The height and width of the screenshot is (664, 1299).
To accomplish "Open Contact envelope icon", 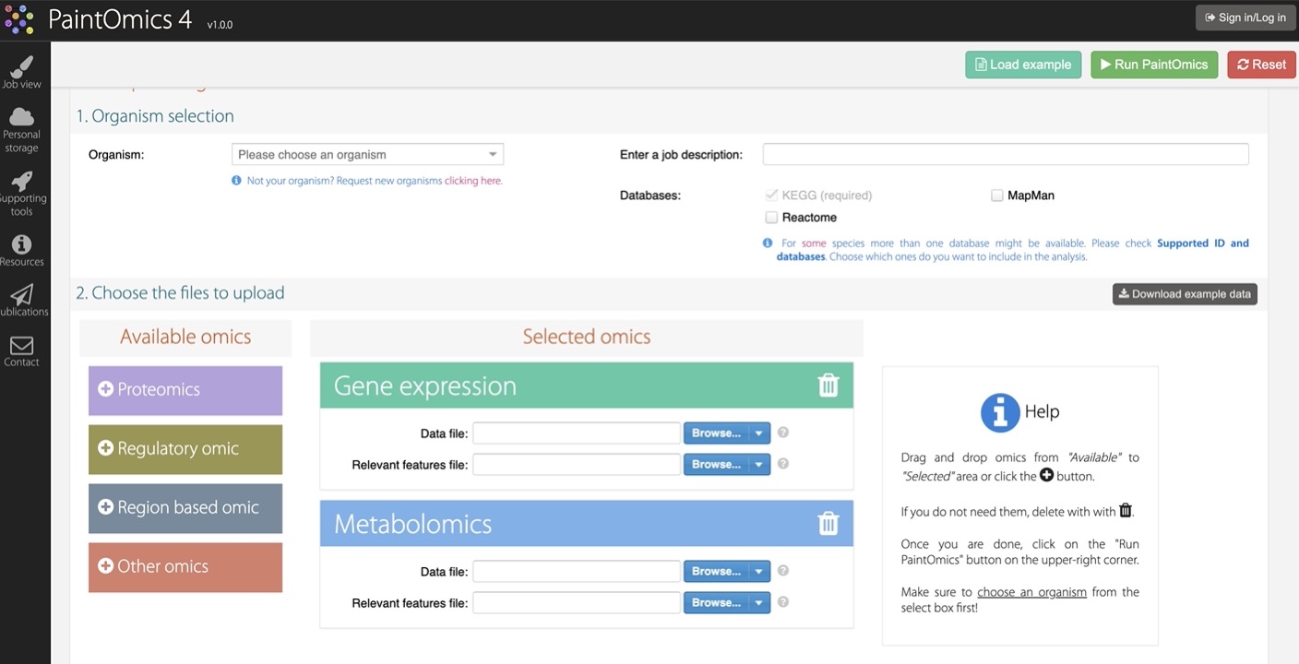I will [x=21, y=345].
